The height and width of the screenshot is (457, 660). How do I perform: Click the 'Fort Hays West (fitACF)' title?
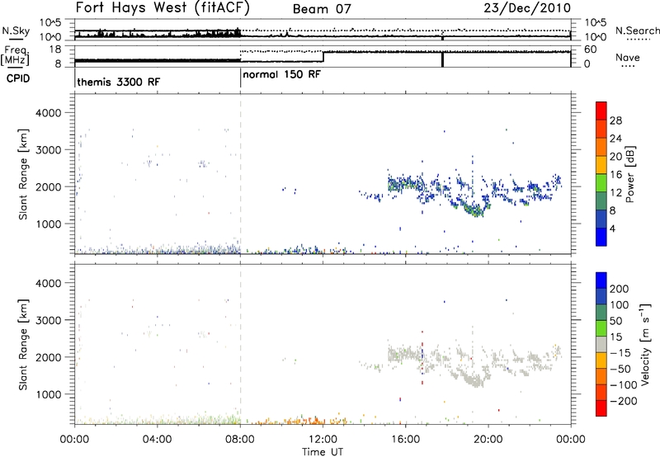[163, 7]
